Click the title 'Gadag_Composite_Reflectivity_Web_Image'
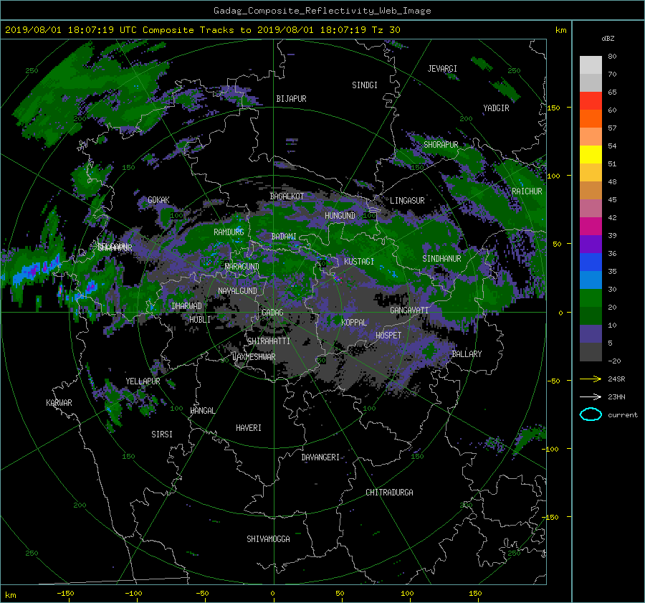This screenshot has width=645, height=603. point(322,11)
